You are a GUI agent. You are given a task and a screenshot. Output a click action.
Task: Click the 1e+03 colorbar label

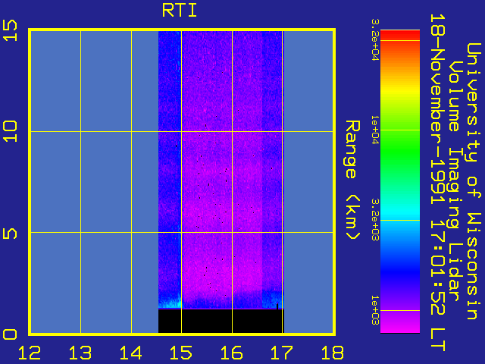[375, 310]
